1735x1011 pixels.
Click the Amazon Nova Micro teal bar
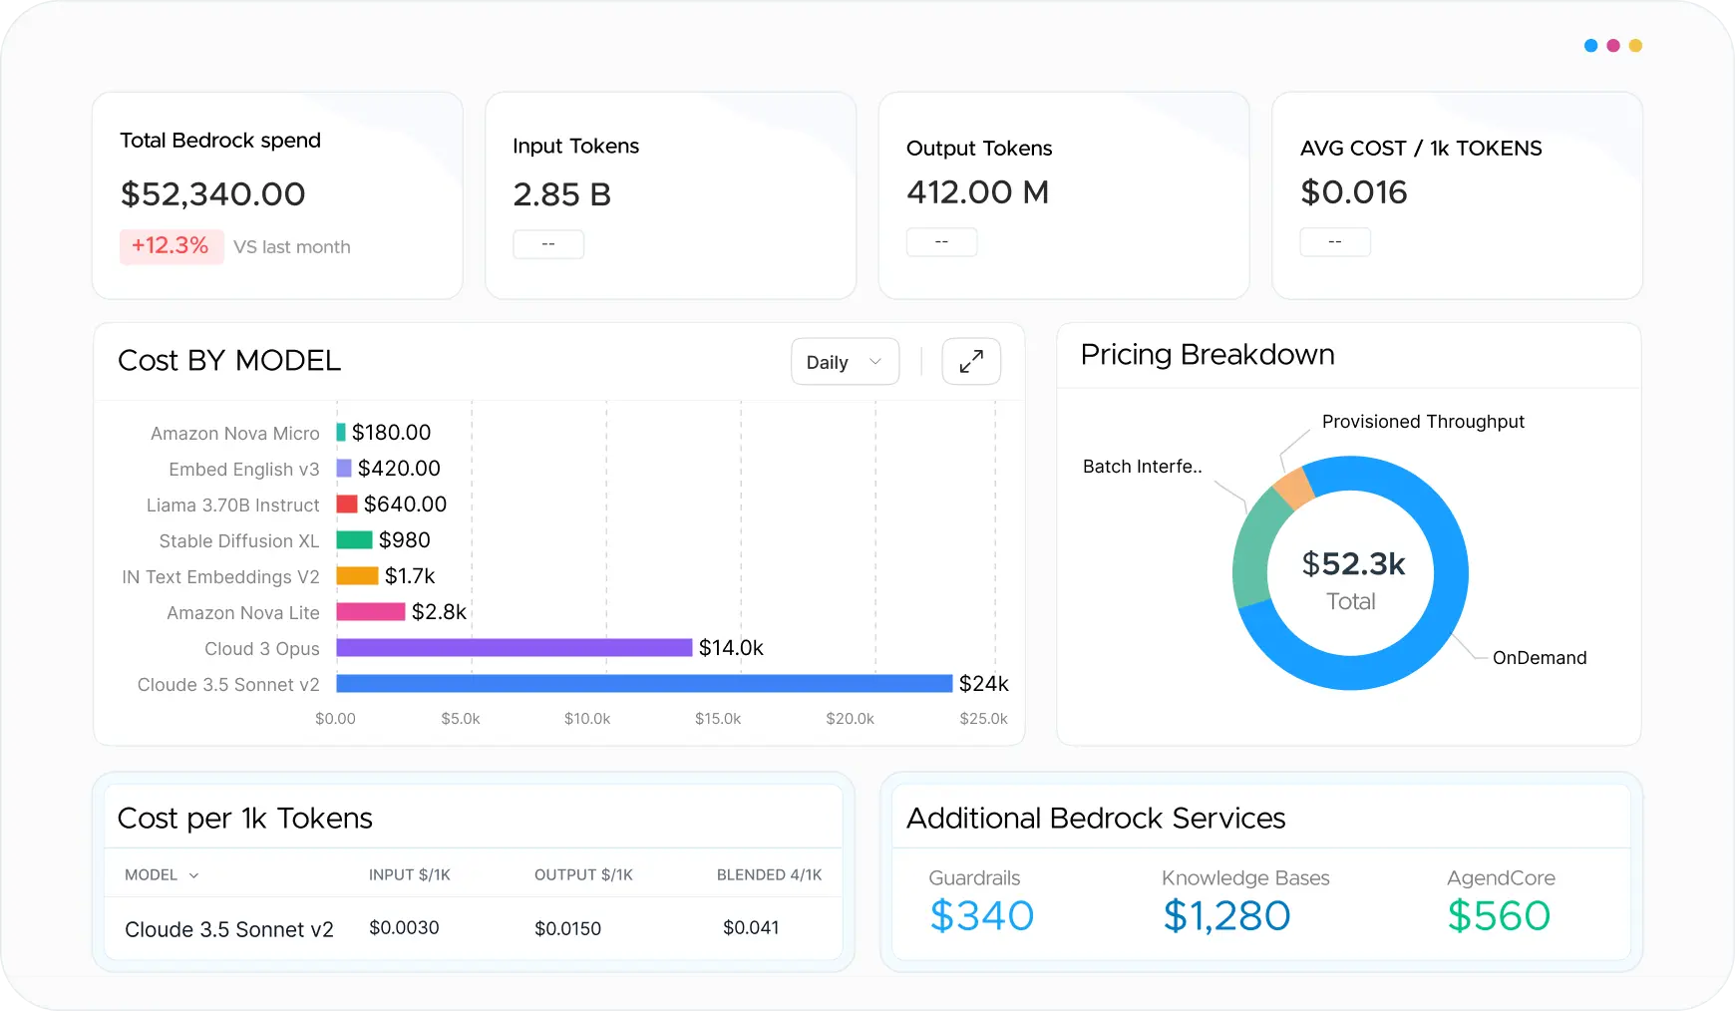pos(341,433)
